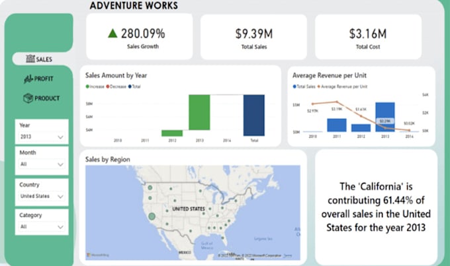Click the California 61.44% insight text

click(376, 207)
